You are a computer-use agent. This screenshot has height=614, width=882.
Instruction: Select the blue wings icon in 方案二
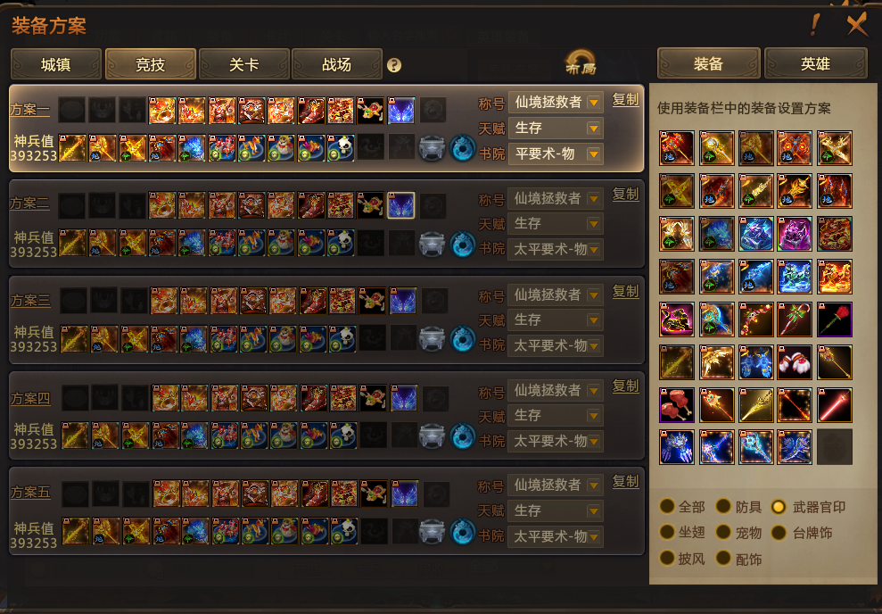click(401, 205)
